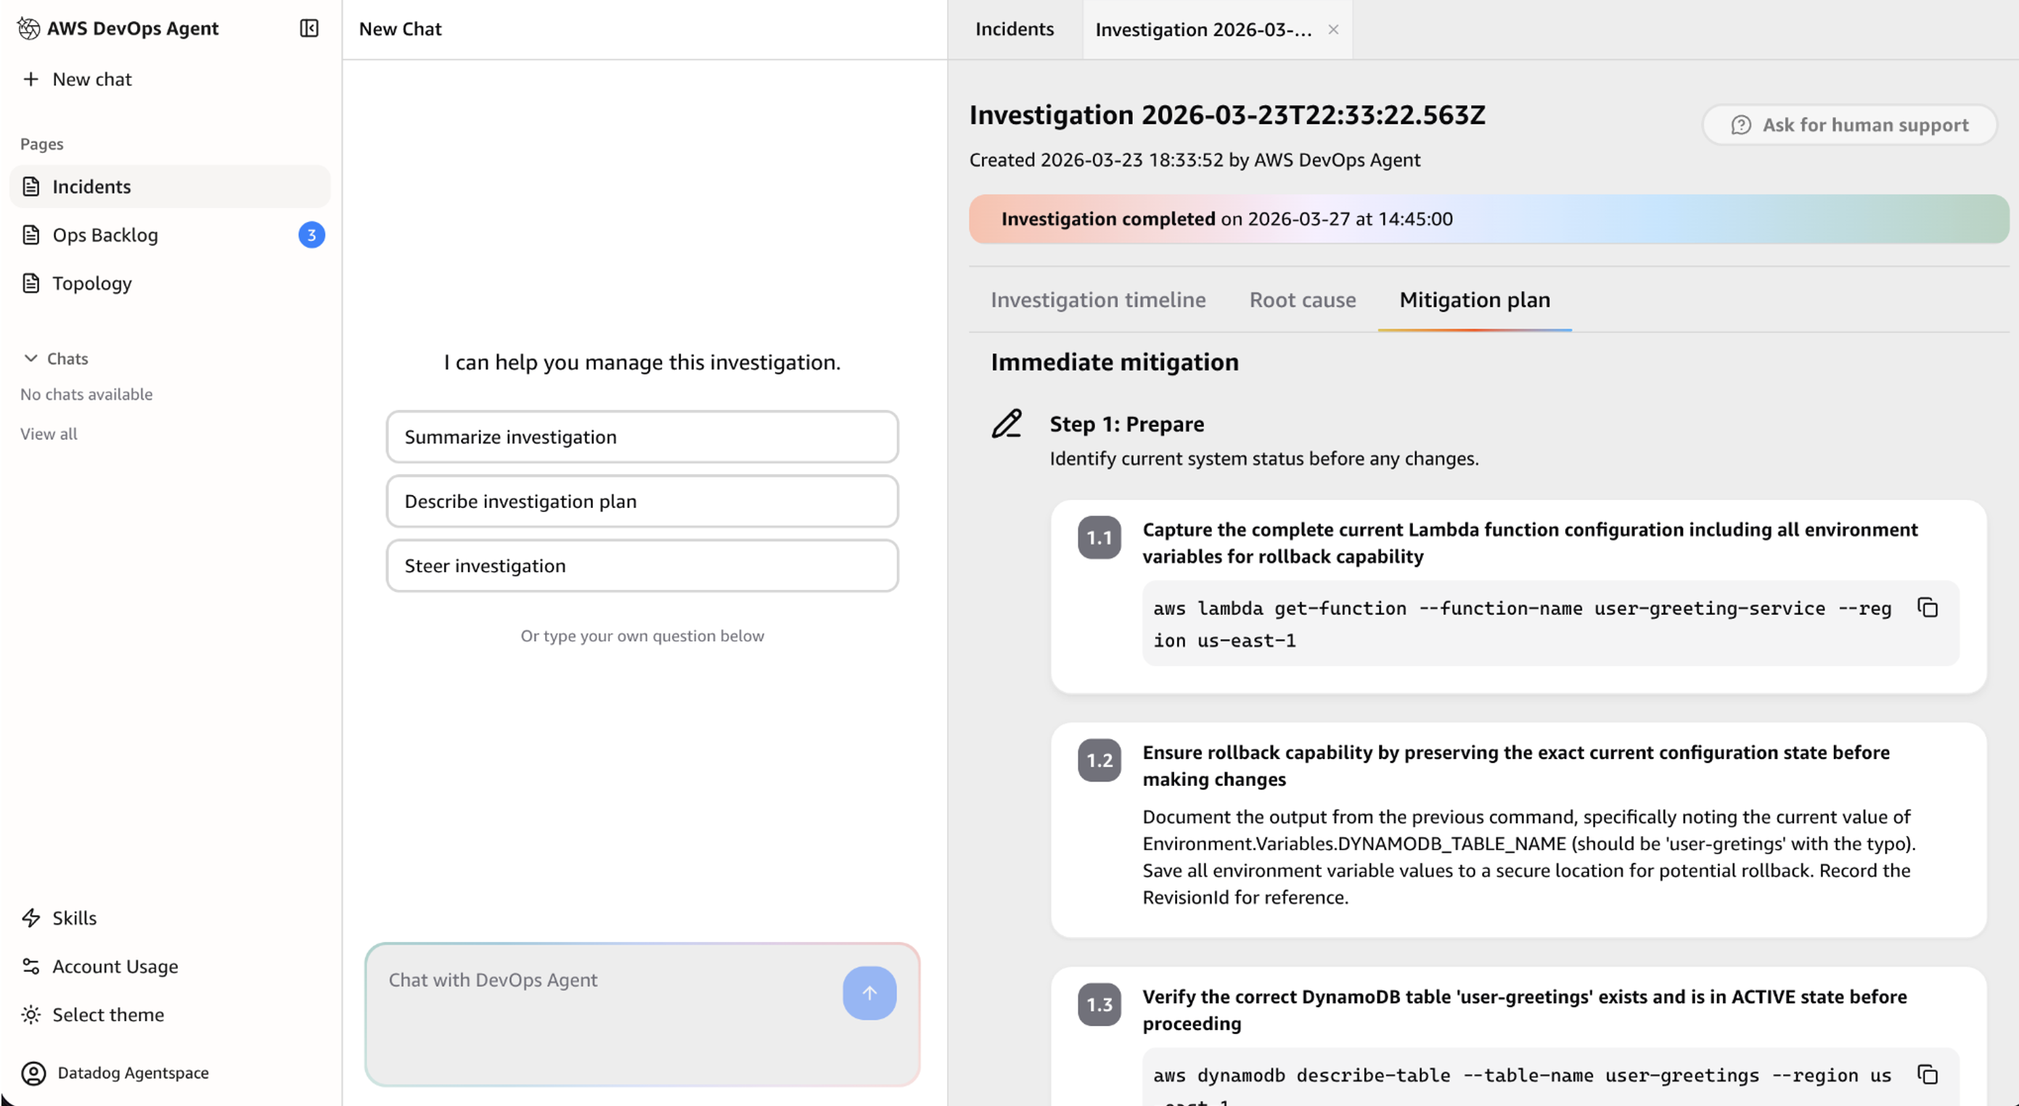Click the step 1.2 rollback capability title
The image size is (2019, 1106).
tap(1515, 766)
